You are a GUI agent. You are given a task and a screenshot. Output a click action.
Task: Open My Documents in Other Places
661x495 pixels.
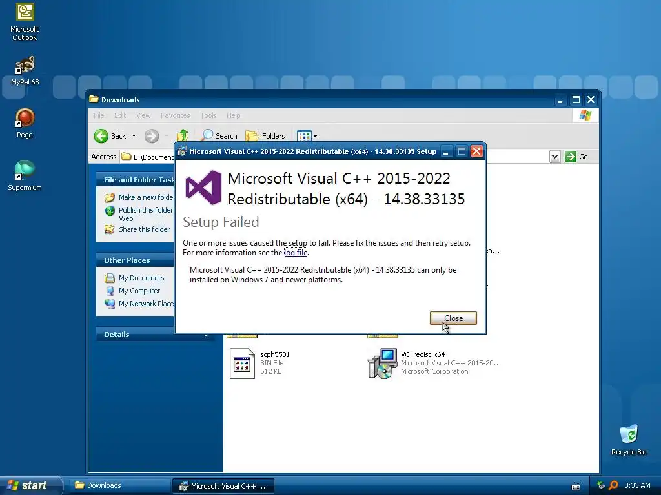pos(134,278)
